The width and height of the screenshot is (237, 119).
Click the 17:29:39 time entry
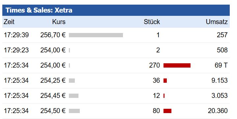(16, 35)
